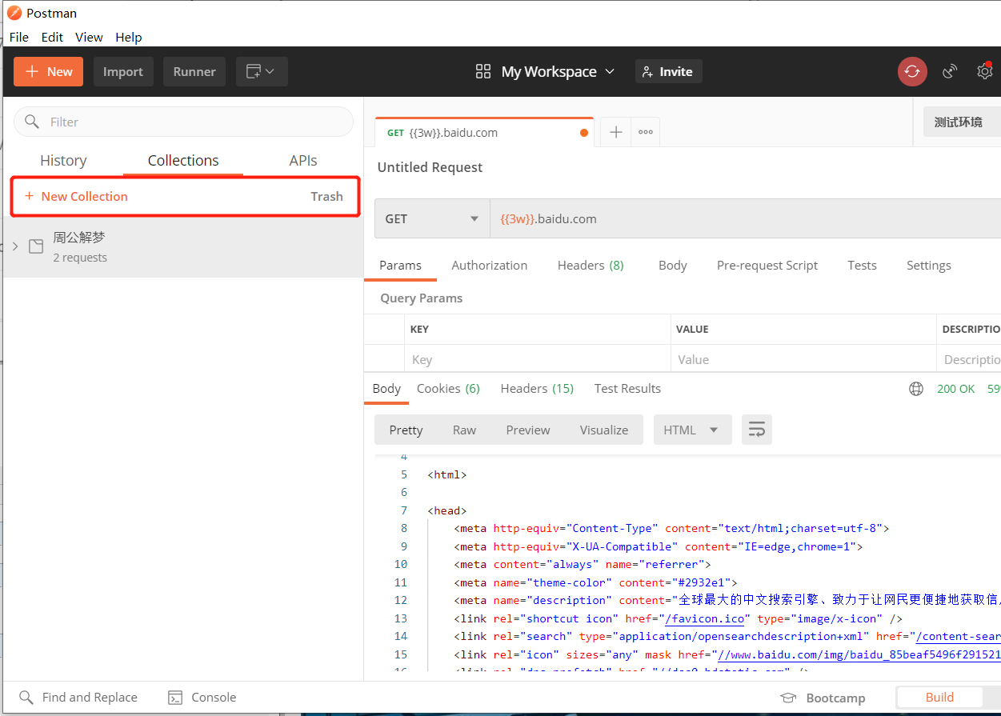
Task: Add a new request tab with plus
Action: pos(615,133)
